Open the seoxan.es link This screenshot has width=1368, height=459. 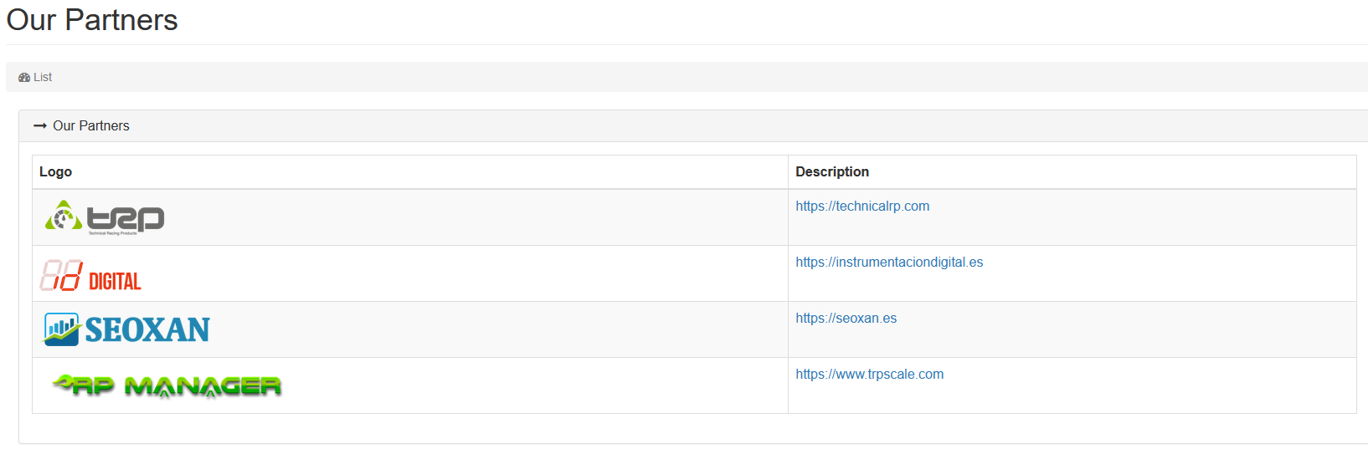(846, 319)
